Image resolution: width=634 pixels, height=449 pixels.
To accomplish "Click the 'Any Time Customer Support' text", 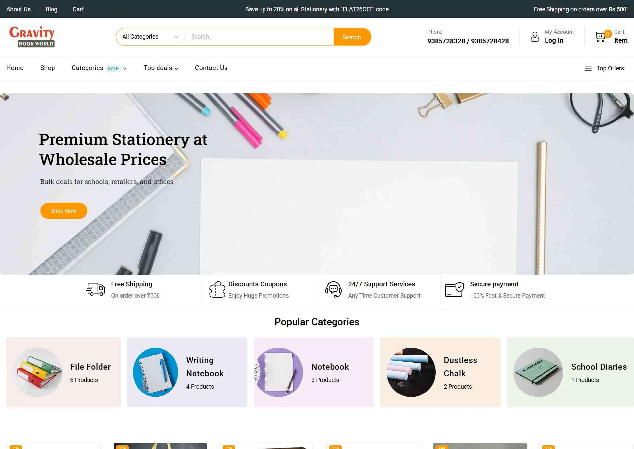I will [x=384, y=296].
